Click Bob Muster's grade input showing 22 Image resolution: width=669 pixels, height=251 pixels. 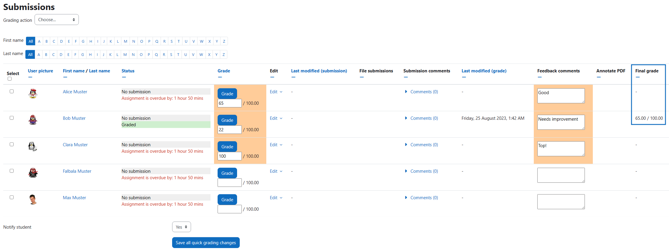pos(230,129)
